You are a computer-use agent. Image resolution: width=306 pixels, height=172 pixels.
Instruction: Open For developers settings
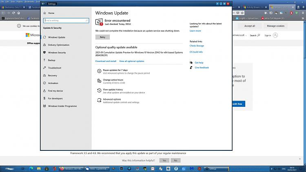click(55, 99)
